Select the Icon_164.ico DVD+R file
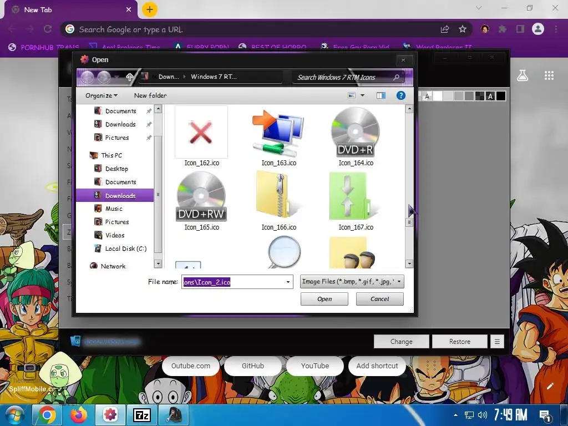This screenshot has width=568, height=426. point(356,136)
